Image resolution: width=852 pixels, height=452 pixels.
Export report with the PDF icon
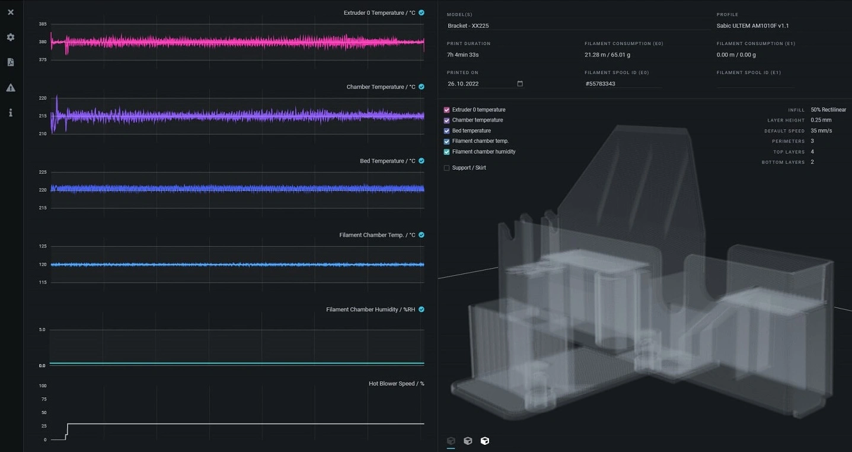11,62
